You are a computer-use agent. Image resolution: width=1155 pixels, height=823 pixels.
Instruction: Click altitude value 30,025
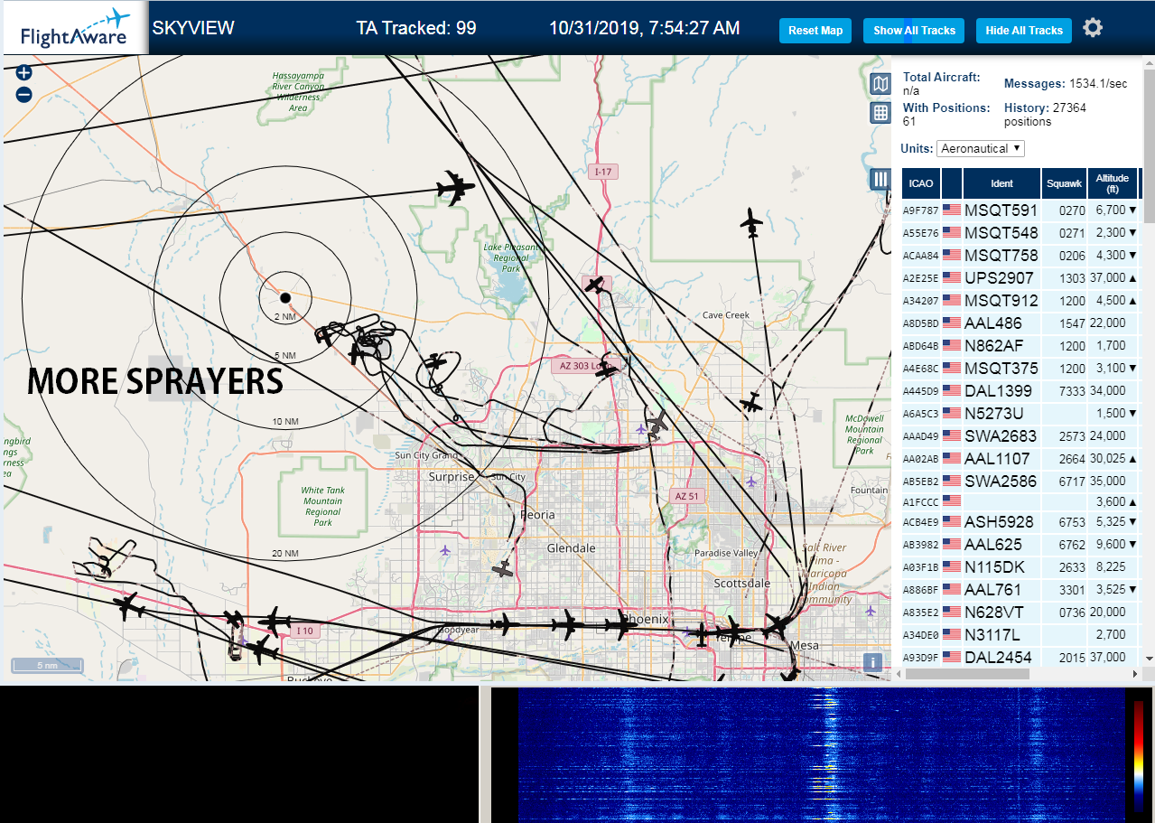(x=1106, y=458)
